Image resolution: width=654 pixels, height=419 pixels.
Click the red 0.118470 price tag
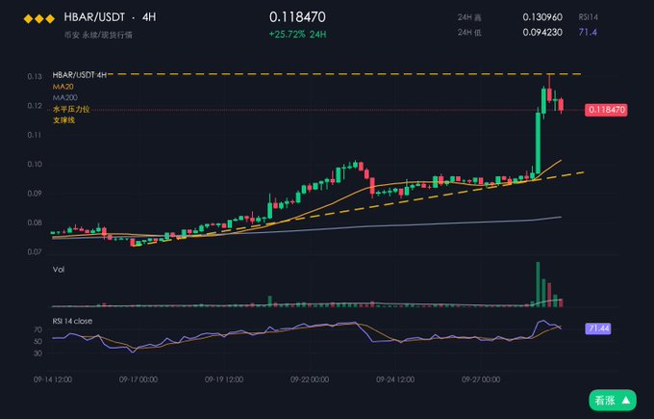(x=606, y=110)
